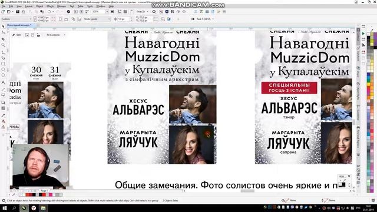Click the landscape orientation icon
This screenshot has height=212, width=377.
[x=66, y=19]
